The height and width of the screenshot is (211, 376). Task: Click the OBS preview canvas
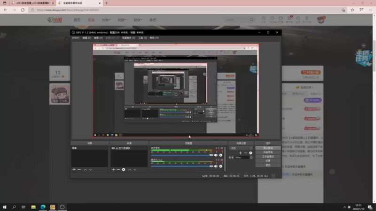point(176,90)
